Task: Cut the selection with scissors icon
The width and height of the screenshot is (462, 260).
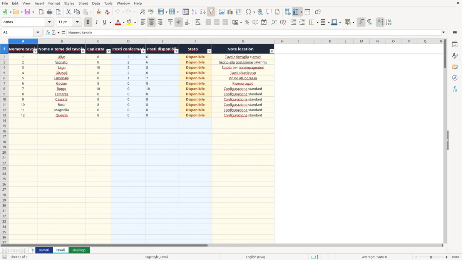Action: coord(69,12)
